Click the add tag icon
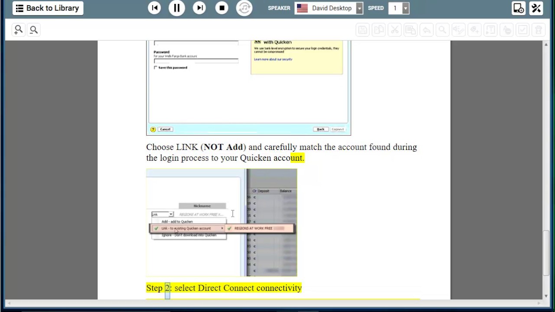 pyautogui.click(x=474, y=30)
